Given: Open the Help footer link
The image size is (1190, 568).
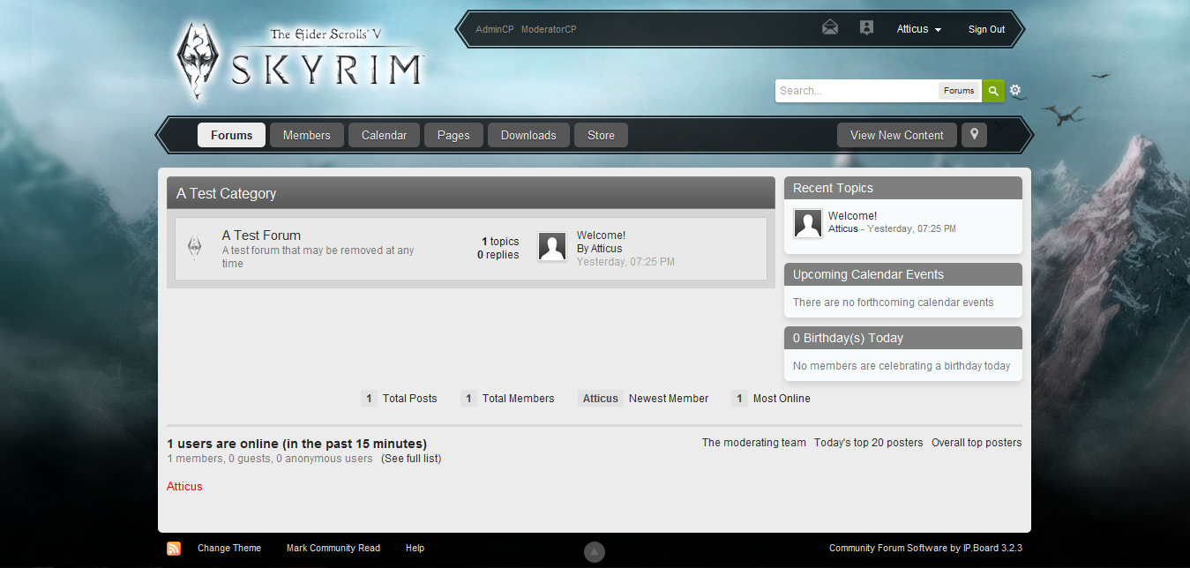Looking at the screenshot, I should [415, 548].
